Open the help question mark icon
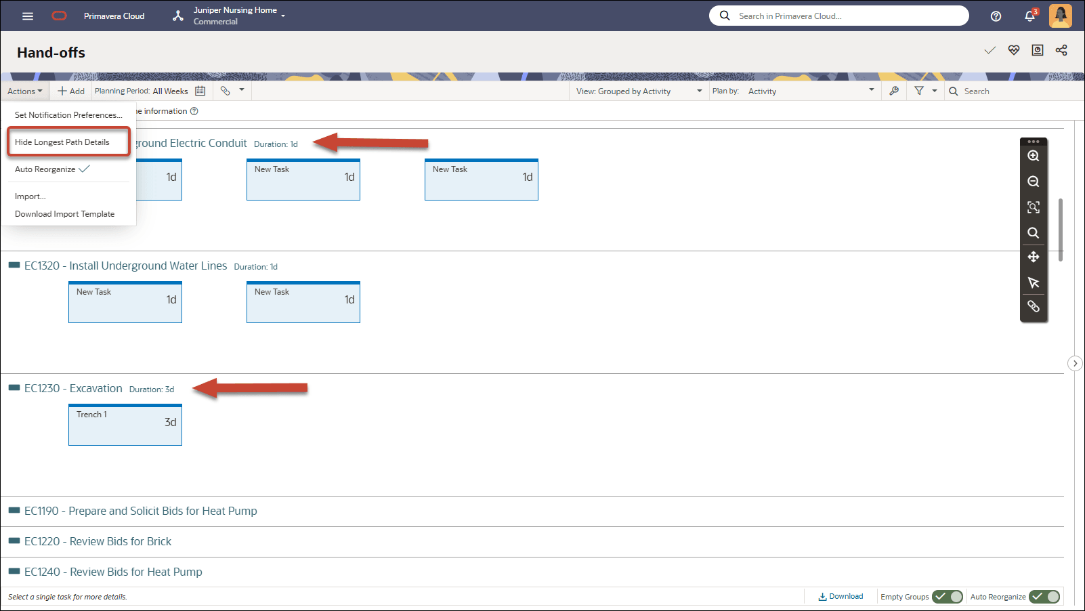 coord(996,16)
